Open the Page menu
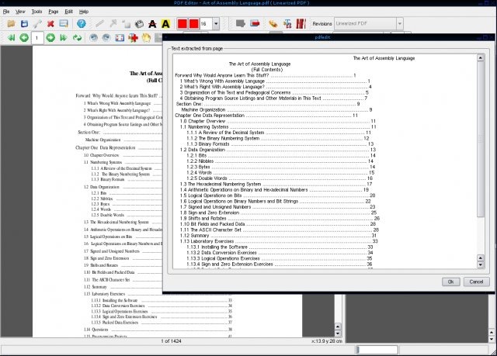Viewport: 497px width, 356px height. pos(54,12)
